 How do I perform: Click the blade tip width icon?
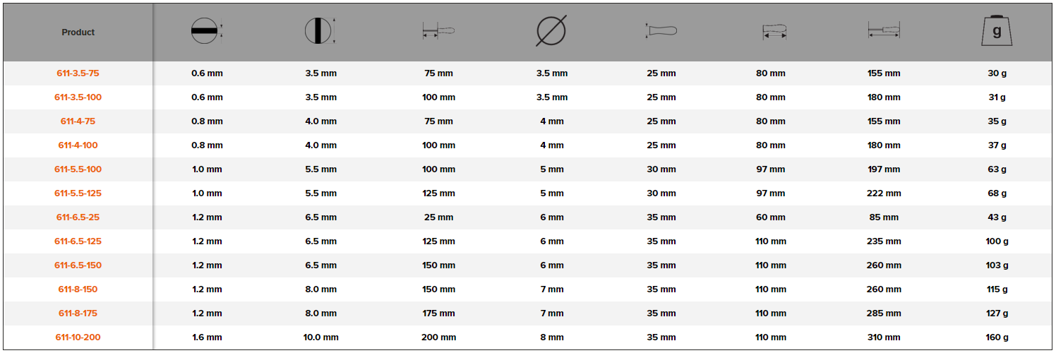(x=320, y=32)
